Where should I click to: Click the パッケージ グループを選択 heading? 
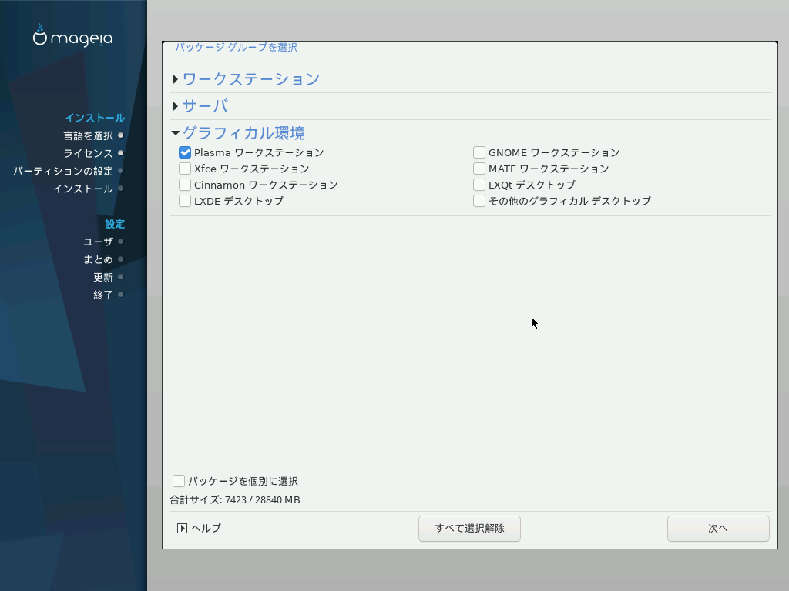(236, 47)
